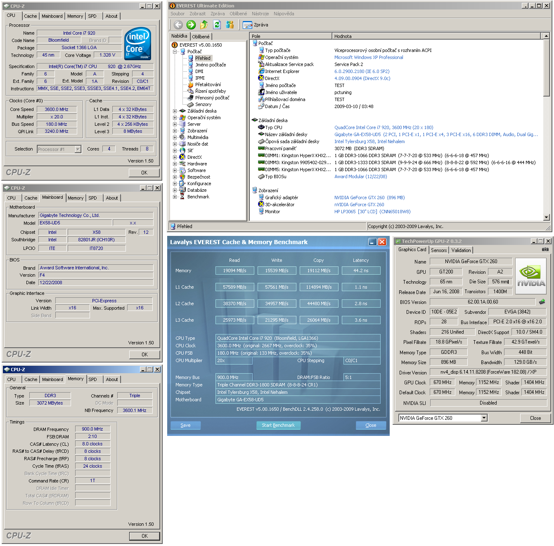Image resolution: width=554 pixels, height=546 pixels.
Task: Click the Intel Core i7 logo in CPU-Z
Action: (137, 44)
